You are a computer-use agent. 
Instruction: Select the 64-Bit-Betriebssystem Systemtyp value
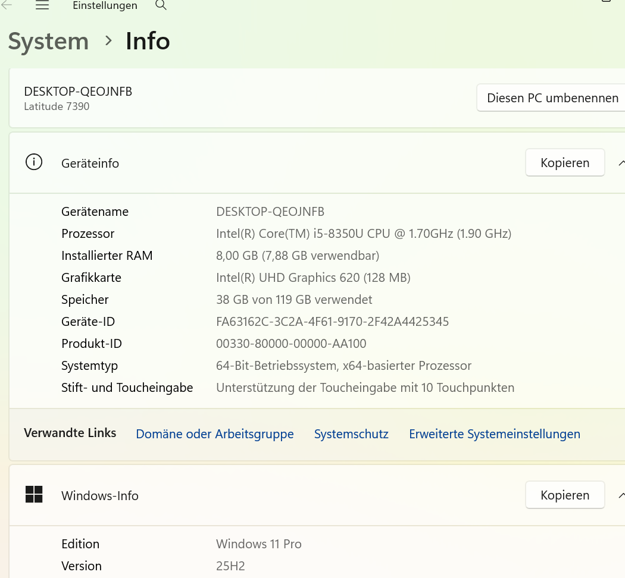click(343, 366)
